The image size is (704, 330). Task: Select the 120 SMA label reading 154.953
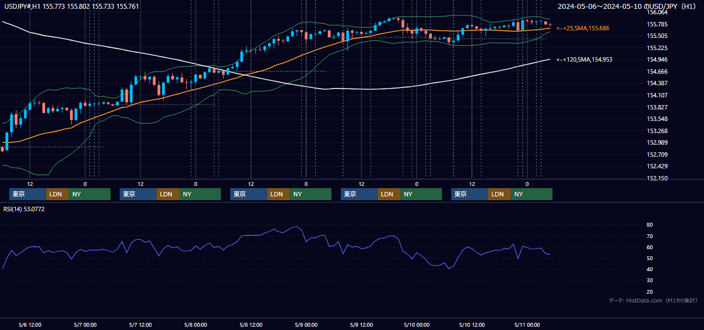pos(584,59)
